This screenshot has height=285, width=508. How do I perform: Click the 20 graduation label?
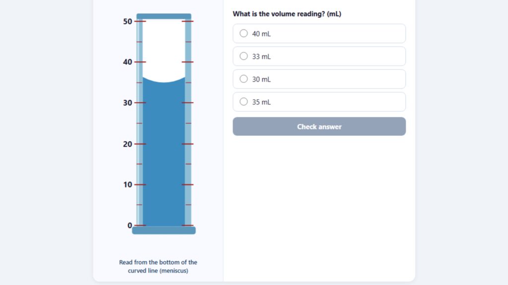[x=127, y=144]
